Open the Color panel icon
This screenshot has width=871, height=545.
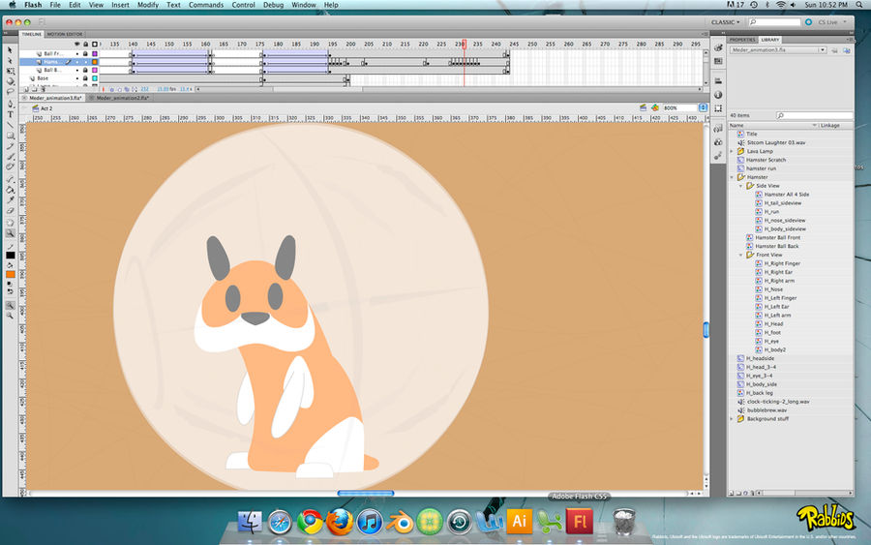point(718,47)
